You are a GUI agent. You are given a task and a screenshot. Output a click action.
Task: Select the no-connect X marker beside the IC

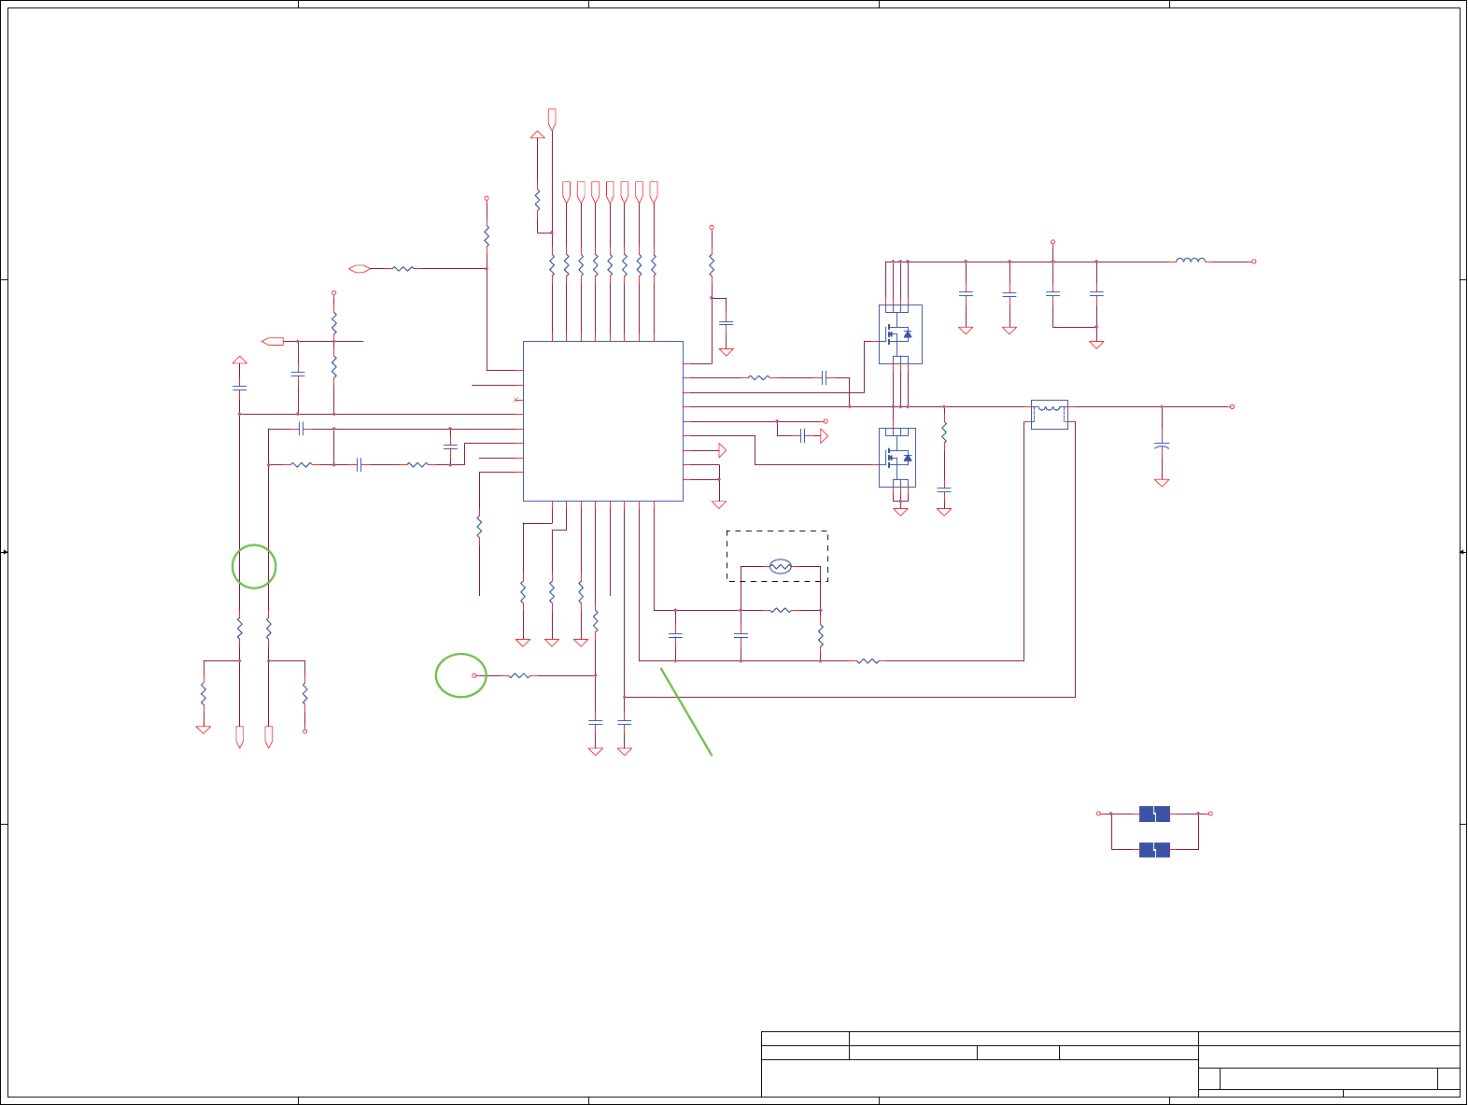pos(517,400)
